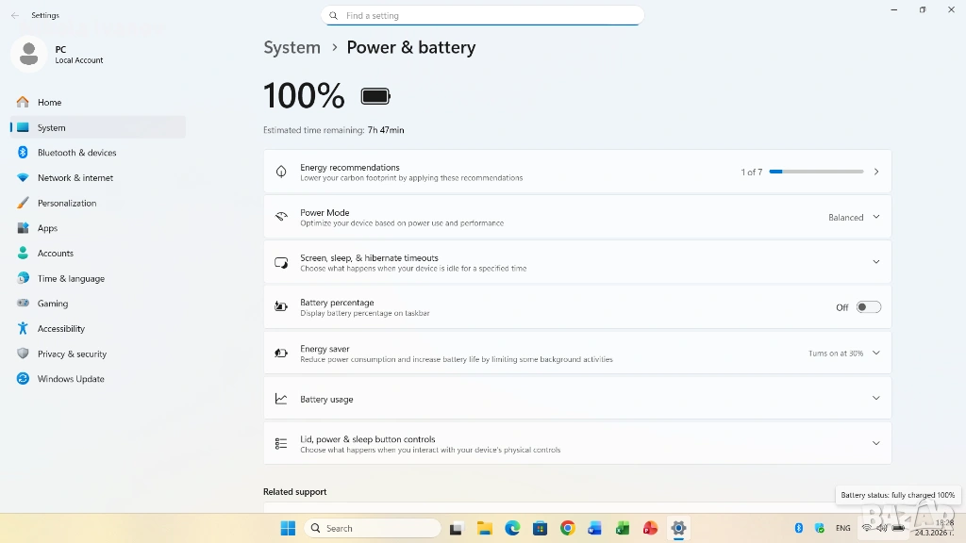The width and height of the screenshot is (966, 543).
Task: Open Personalization settings in the sidebar
Action: (66, 203)
